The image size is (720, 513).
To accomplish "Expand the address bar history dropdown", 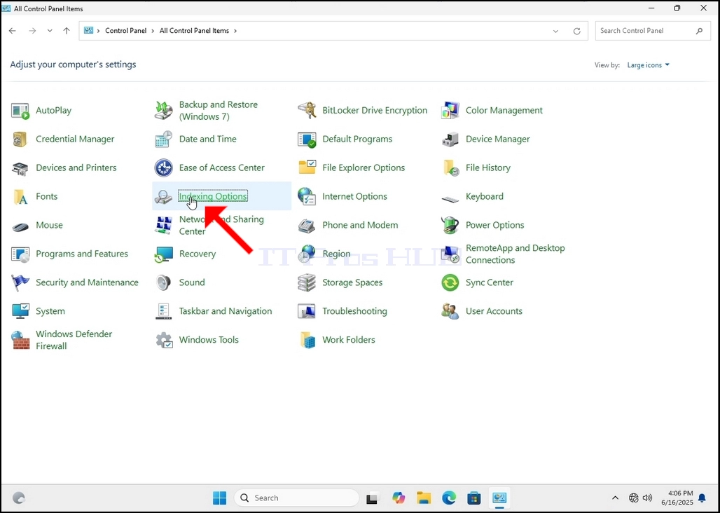I will pos(555,32).
